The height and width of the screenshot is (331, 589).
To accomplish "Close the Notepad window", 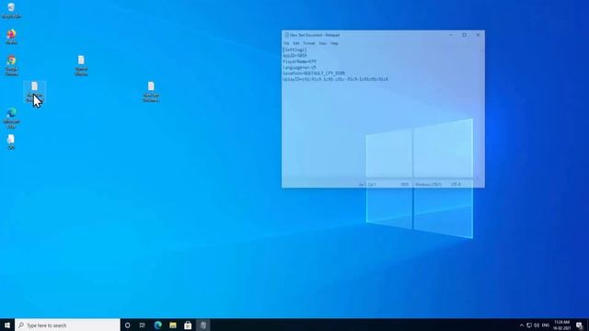I will (478, 35).
